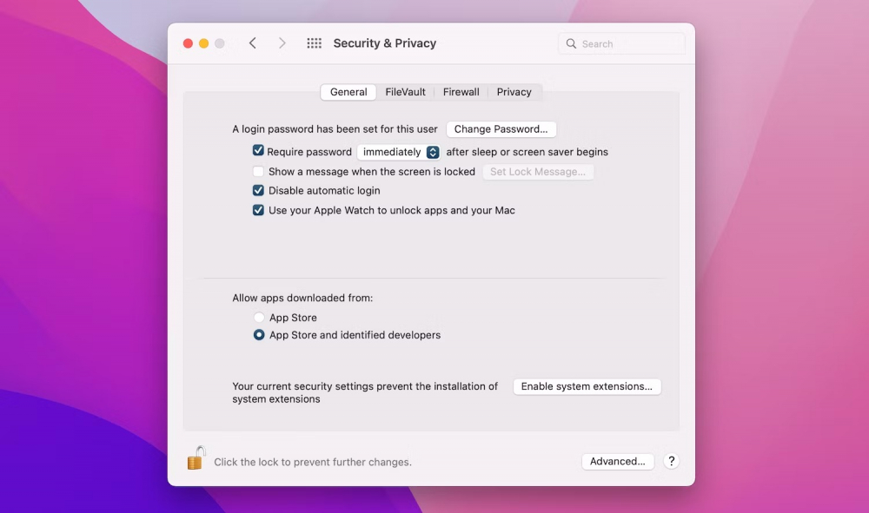Click the Search field in the toolbar
This screenshot has width=869, height=513.
point(622,43)
